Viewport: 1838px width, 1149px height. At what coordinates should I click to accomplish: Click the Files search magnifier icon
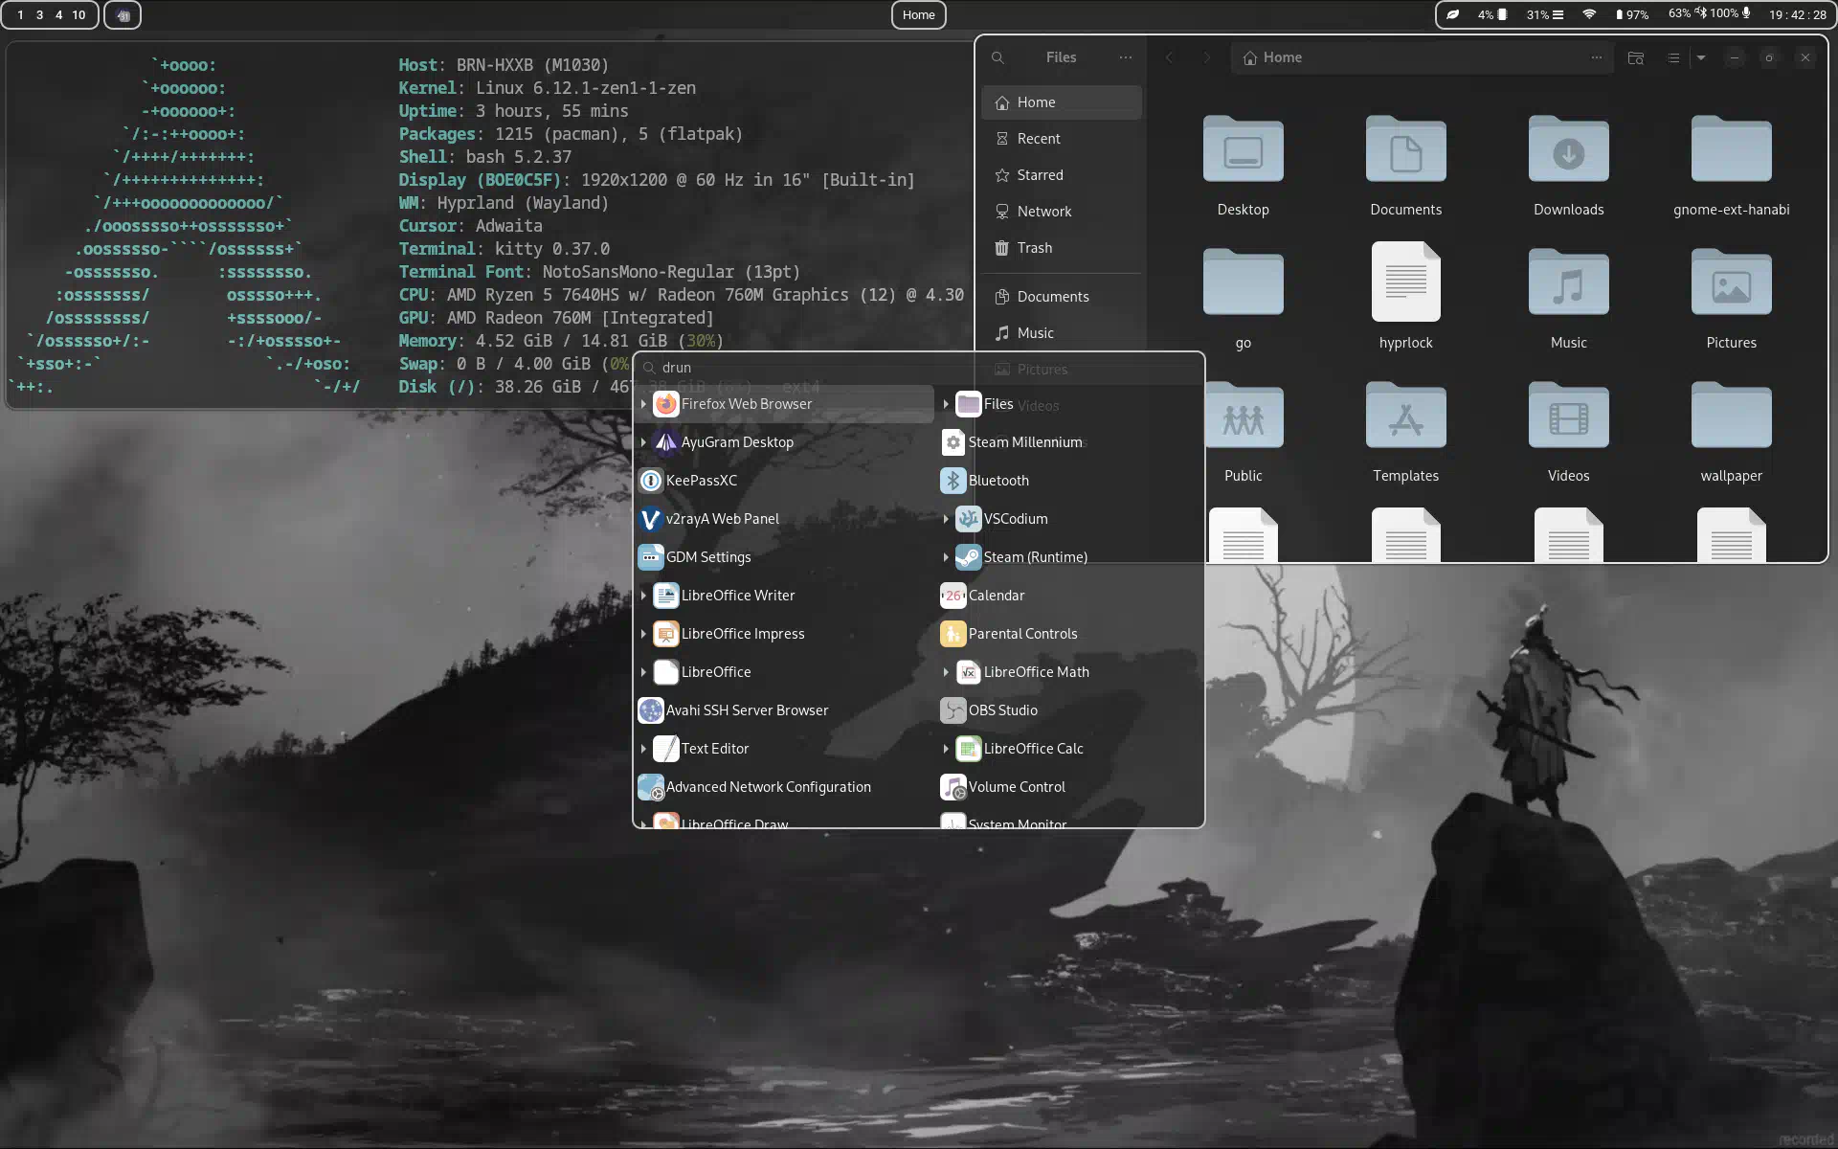(x=997, y=57)
